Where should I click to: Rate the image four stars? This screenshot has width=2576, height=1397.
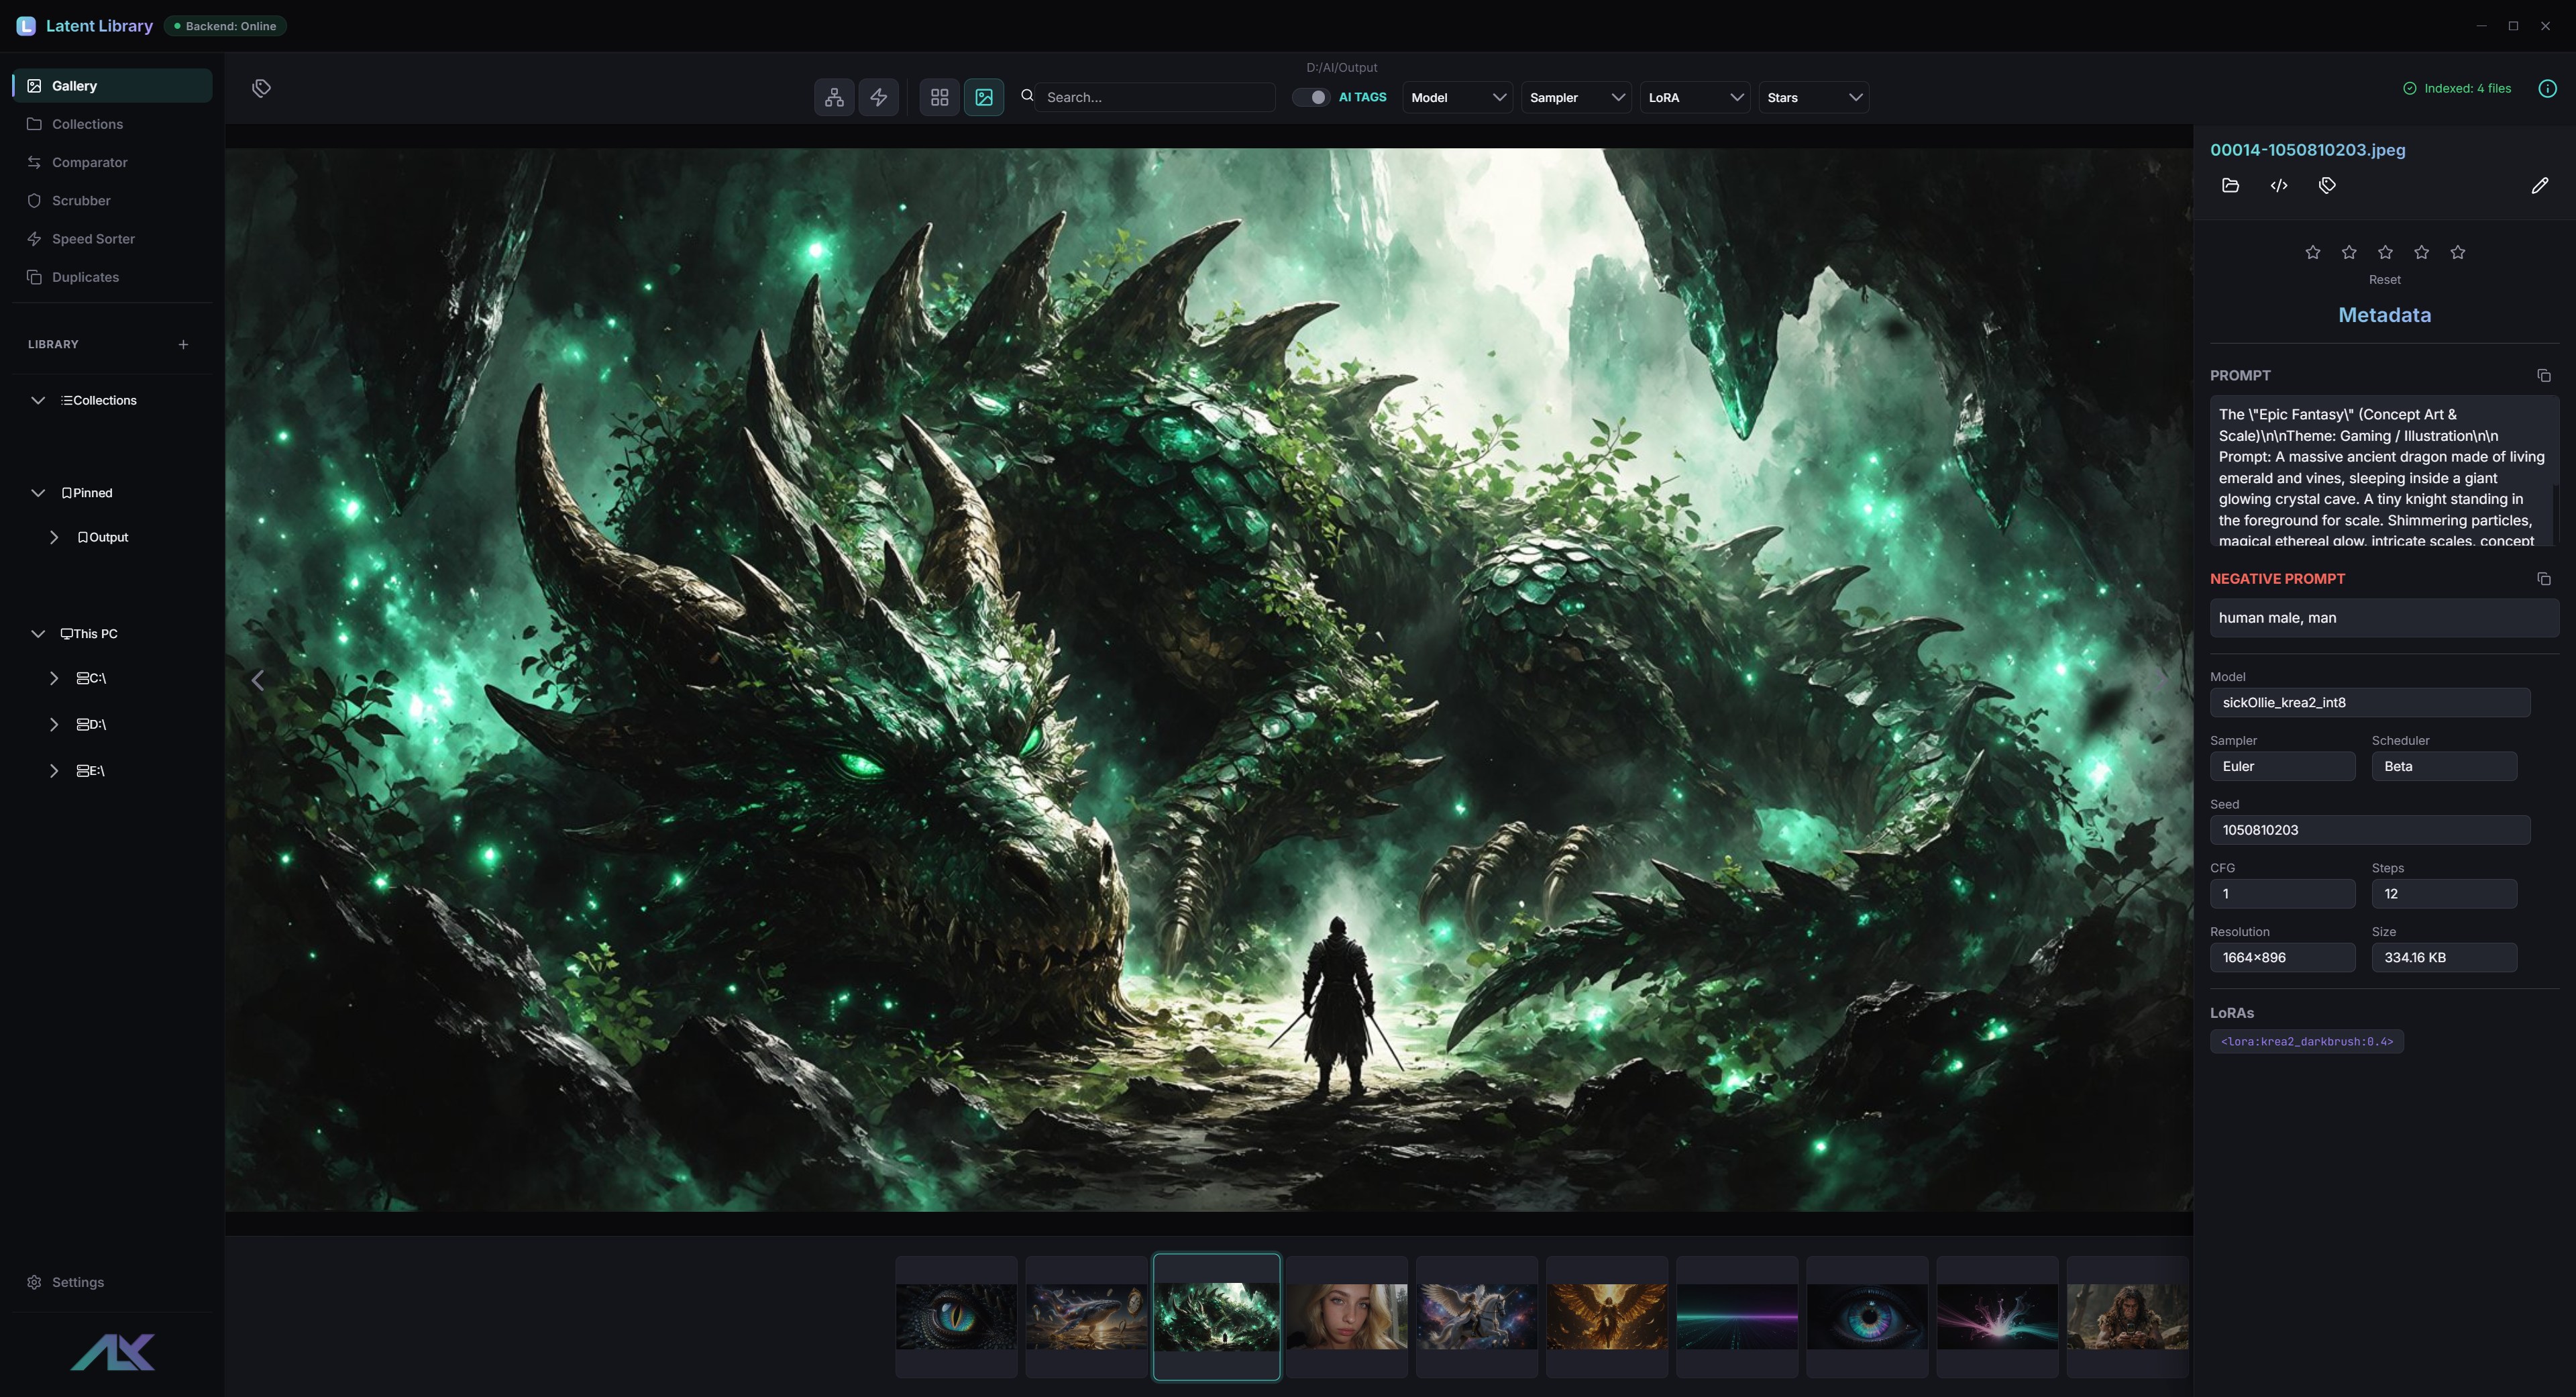2421,252
